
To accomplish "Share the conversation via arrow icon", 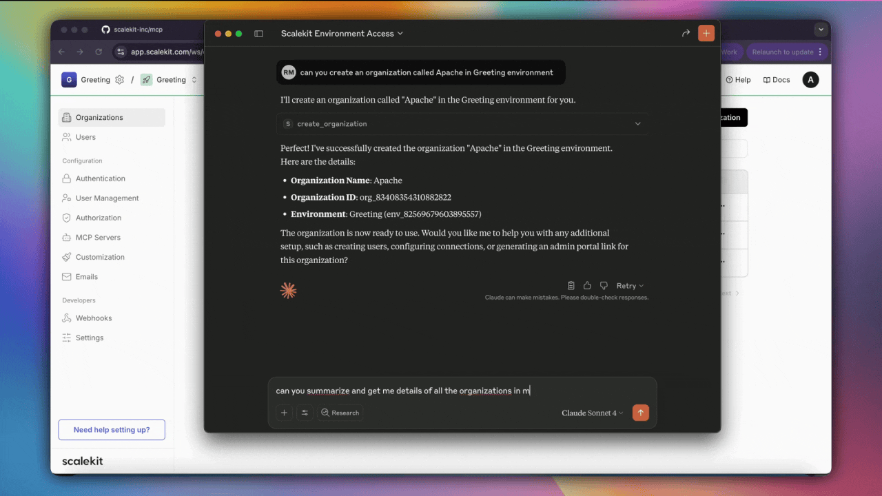I will coord(686,33).
